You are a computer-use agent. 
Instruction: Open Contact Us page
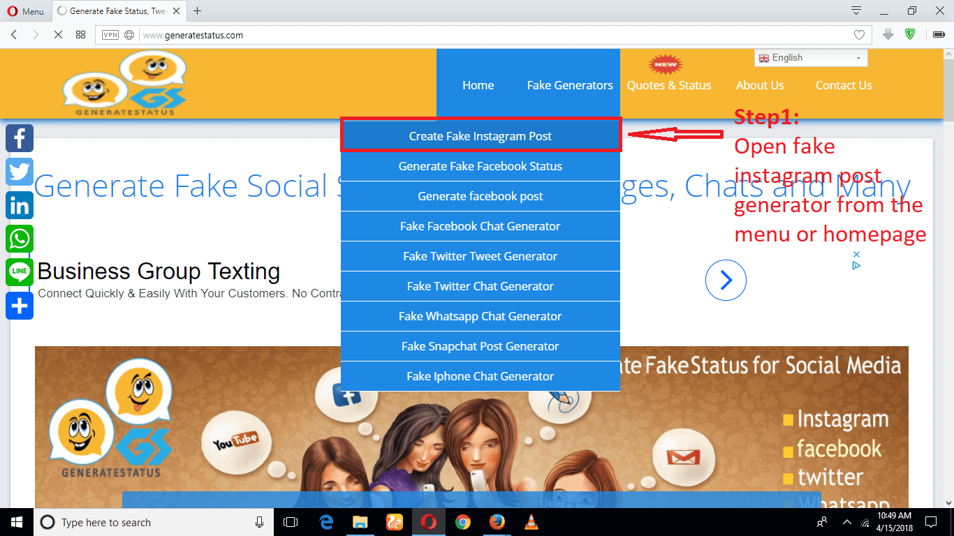click(x=844, y=85)
